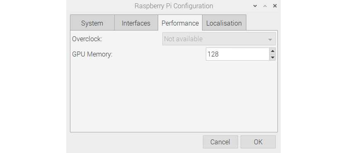Minimize the window using the chevron-down icon

pyautogui.click(x=255, y=6)
